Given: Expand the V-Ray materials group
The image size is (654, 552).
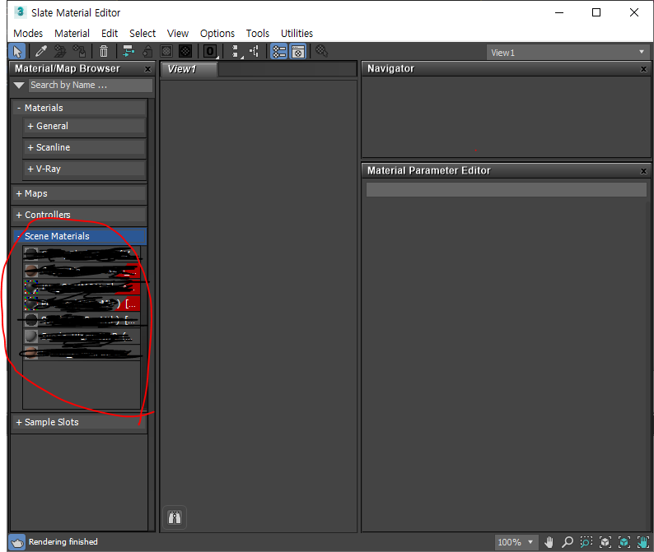Looking at the screenshot, I should (x=84, y=169).
